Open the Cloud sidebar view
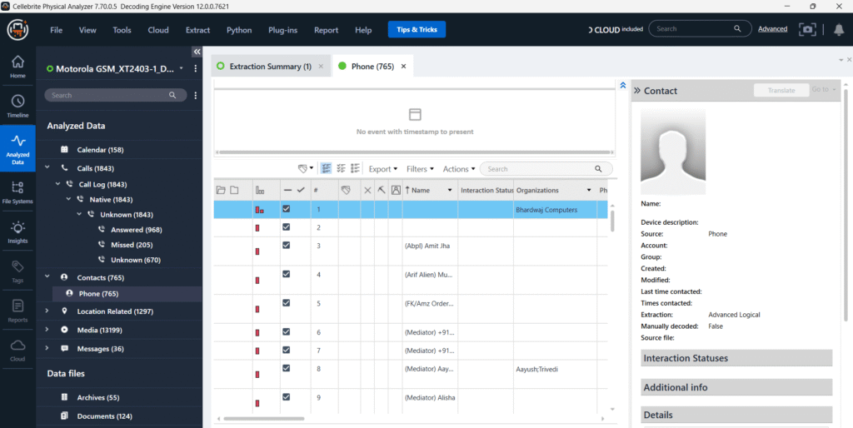Viewport: 853px width, 428px height. [x=17, y=350]
